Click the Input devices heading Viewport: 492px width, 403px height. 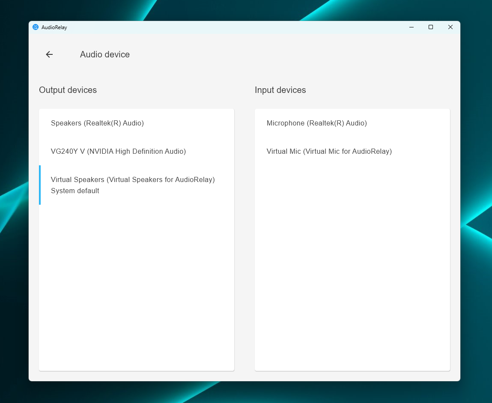coord(280,90)
